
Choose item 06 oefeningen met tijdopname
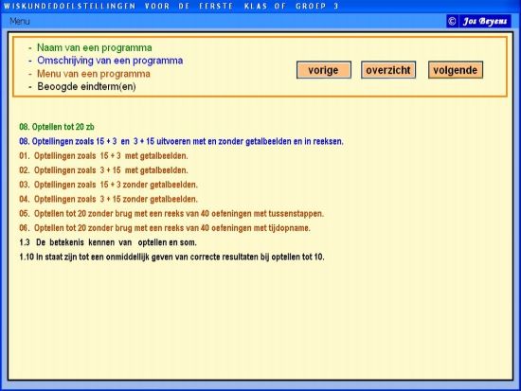(165, 228)
